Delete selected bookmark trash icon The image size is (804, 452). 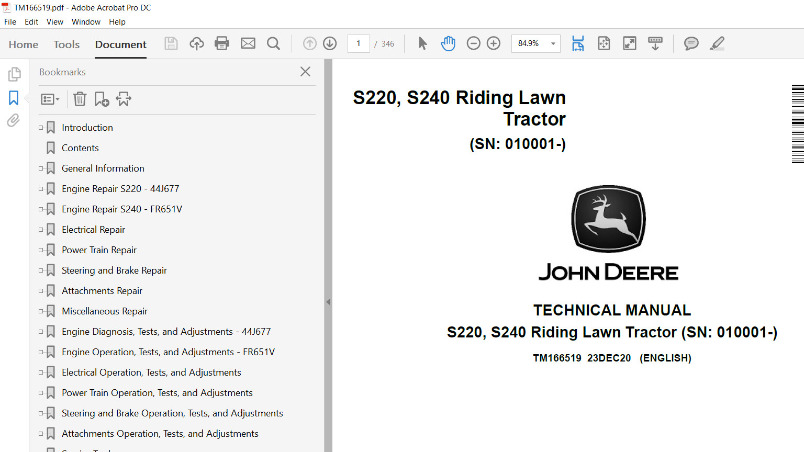[x=80, y=99]
